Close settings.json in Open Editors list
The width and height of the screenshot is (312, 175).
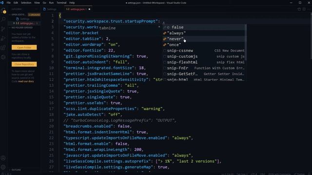pos(14,23)
